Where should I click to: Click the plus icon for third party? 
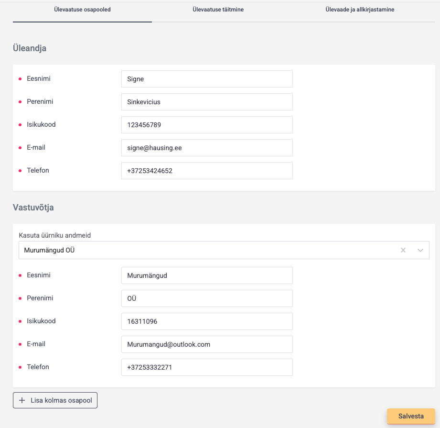coord(22,400)
